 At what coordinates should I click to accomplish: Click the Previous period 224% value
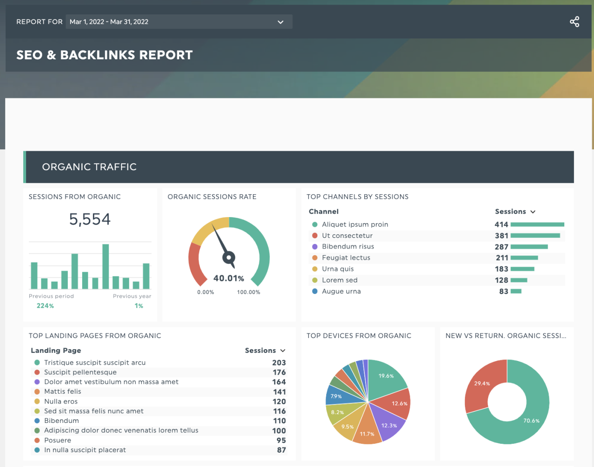pyautogui.click(x=45, y=306)
